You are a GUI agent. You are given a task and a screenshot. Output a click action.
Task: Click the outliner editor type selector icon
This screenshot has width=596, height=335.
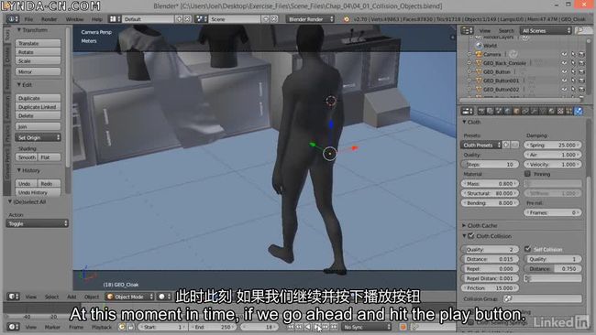[x=467, y=30]
